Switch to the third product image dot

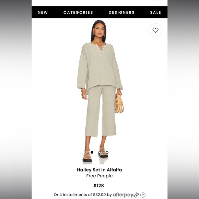(107, 152)
